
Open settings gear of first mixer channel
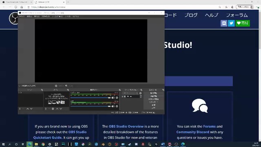click(x=117, y=98)
